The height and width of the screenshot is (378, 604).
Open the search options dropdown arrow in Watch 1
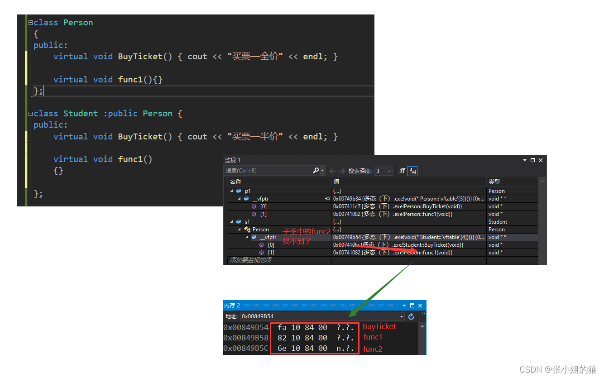click(x=322, y=171)
